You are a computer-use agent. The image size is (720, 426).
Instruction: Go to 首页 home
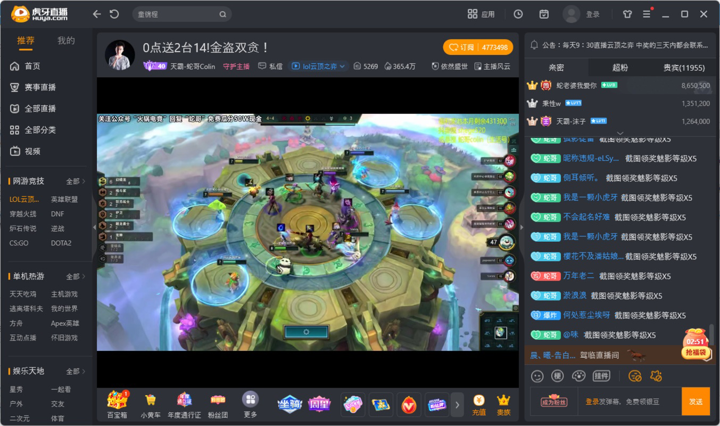pyautogui.click(x=26, y=67)
